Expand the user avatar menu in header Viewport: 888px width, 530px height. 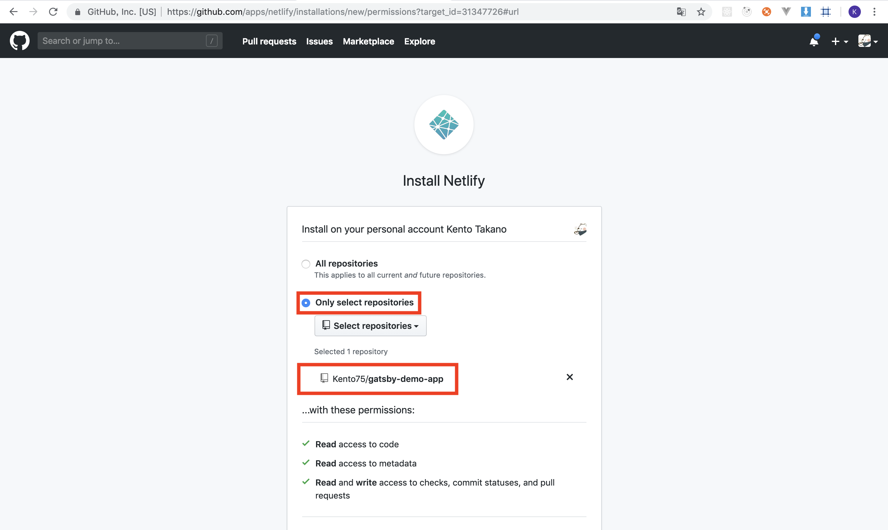[x=868, y=41]
